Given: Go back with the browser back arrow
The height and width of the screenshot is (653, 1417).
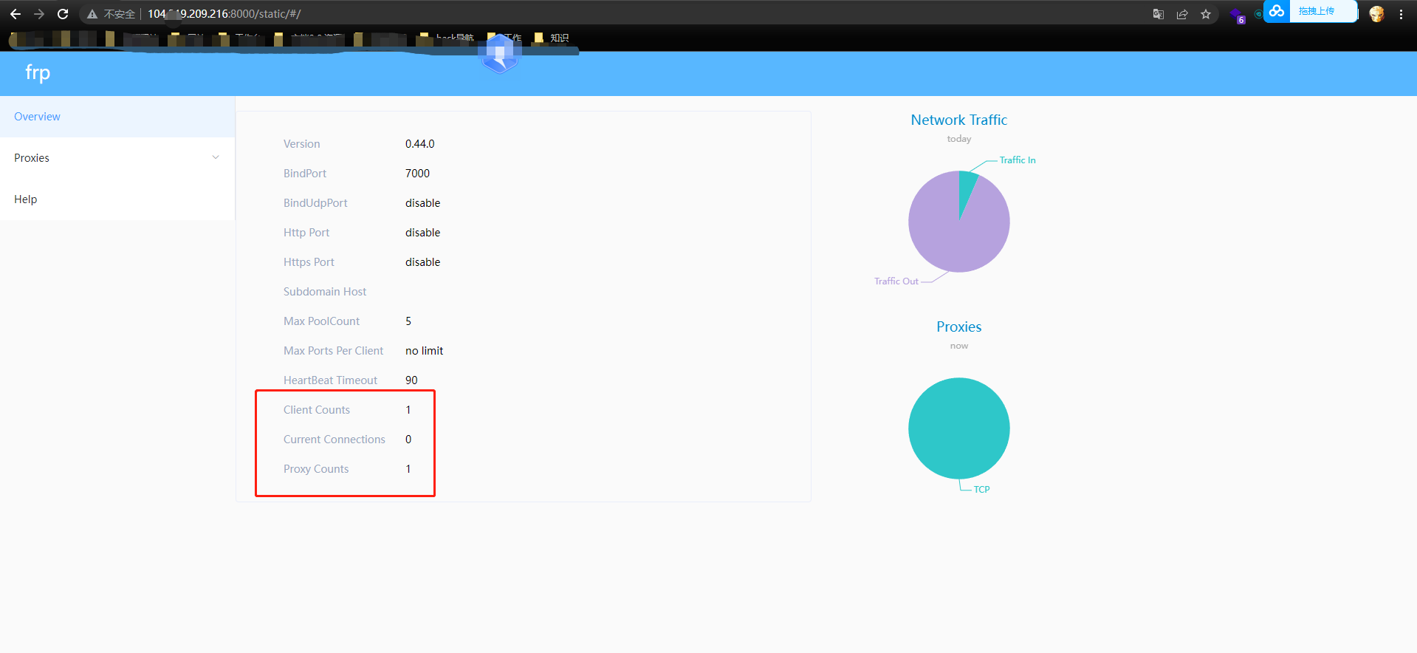Looking at the screenshot, I should pos(16,14).
